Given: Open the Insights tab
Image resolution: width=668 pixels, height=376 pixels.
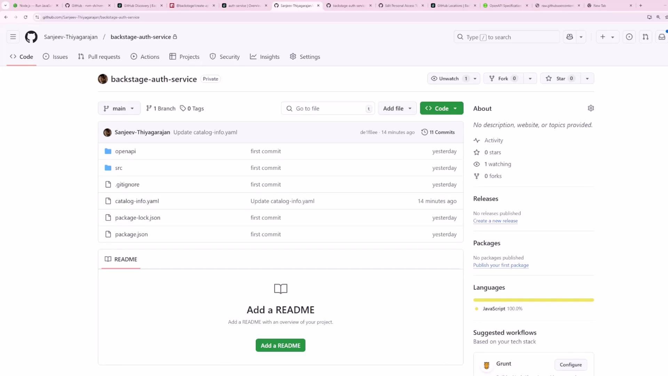Looking at the screenshot, I should [x=265, y=57].
